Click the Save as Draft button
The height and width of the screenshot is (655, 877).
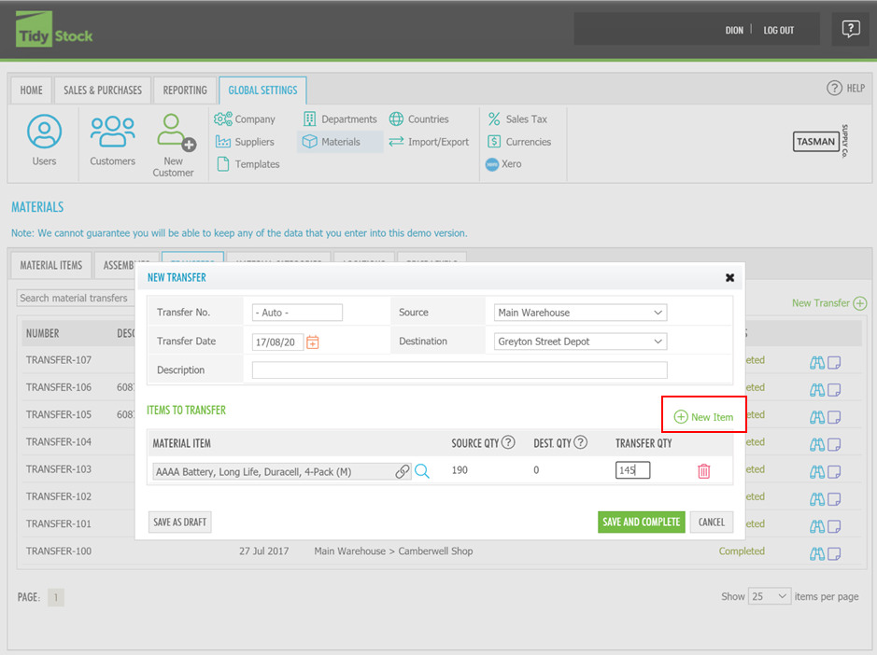pos(179,523)
